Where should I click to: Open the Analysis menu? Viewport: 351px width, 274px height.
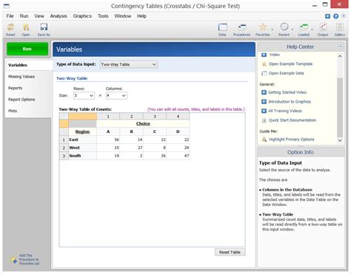point(58,16)
